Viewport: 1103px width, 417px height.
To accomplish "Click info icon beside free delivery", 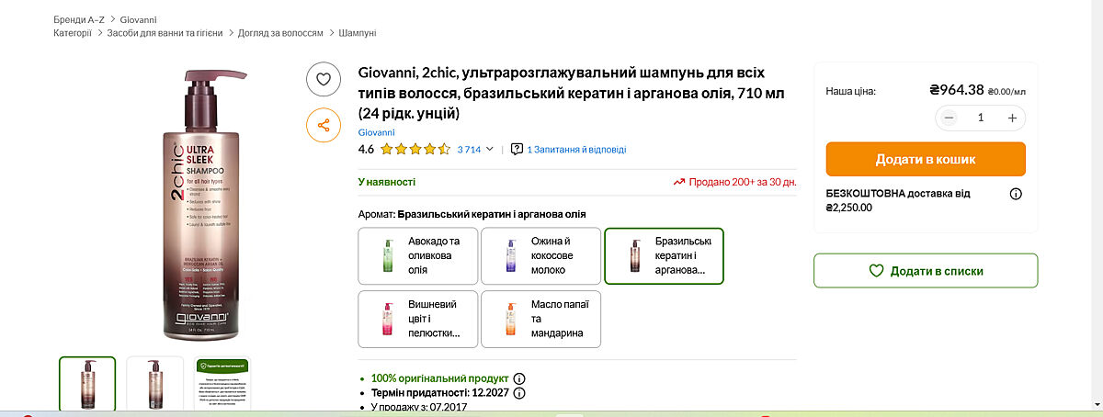I will click(1016, 194).
